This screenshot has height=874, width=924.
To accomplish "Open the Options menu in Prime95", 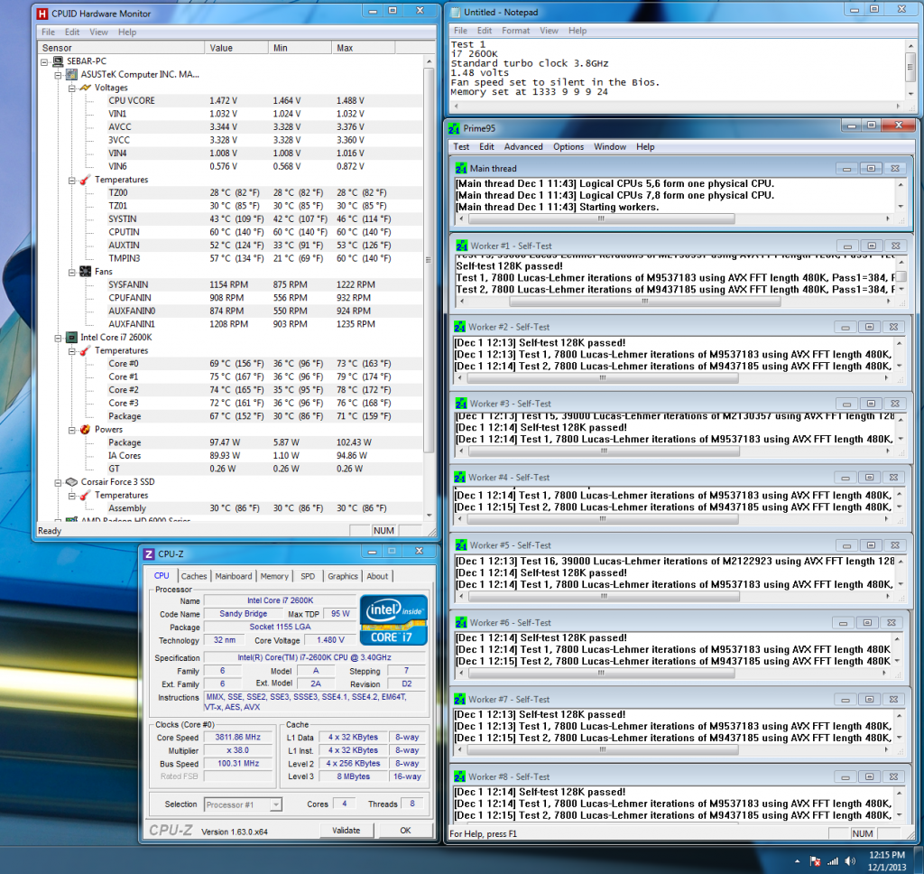I will pyautogui.click(x=568, y=147).
